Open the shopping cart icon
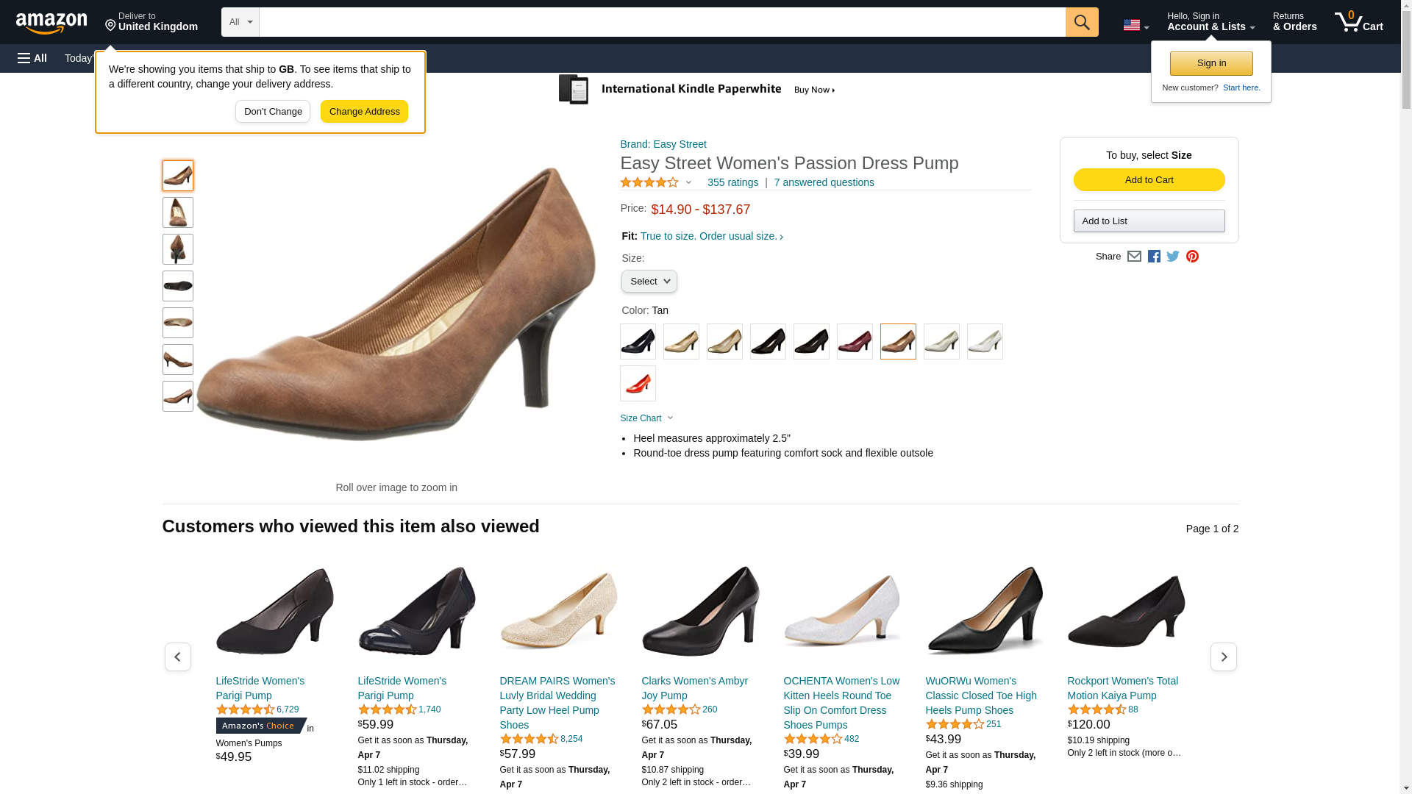This screenshot has height=794, width=1412. (x=1358, y=22)
